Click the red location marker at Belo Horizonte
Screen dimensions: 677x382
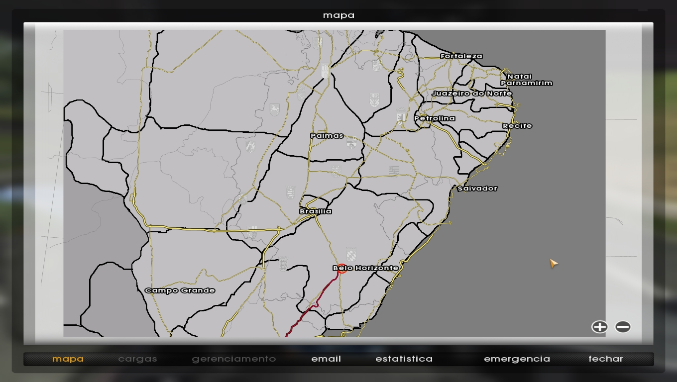click(x=341, y=269)
